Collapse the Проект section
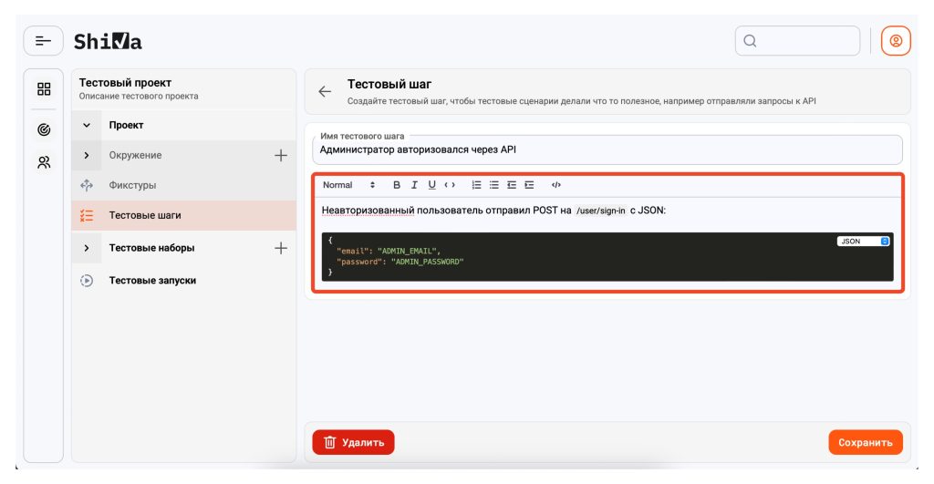The width and height of the screenshot is (934, 484). tap(87, 125)
